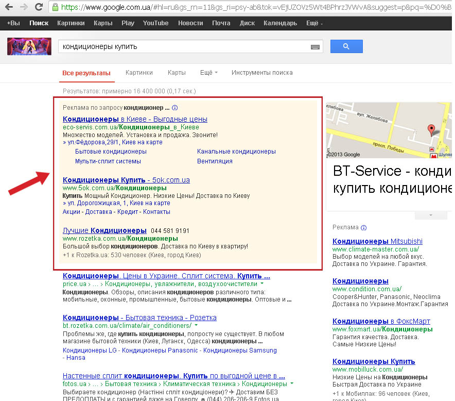Open right ad Кондиционеры Купить from mobilluck

click(374, 361)
